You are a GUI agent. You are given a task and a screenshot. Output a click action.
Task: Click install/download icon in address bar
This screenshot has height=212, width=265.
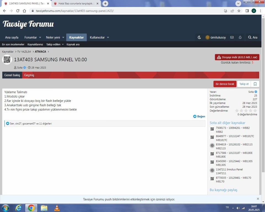click(226, 11)
